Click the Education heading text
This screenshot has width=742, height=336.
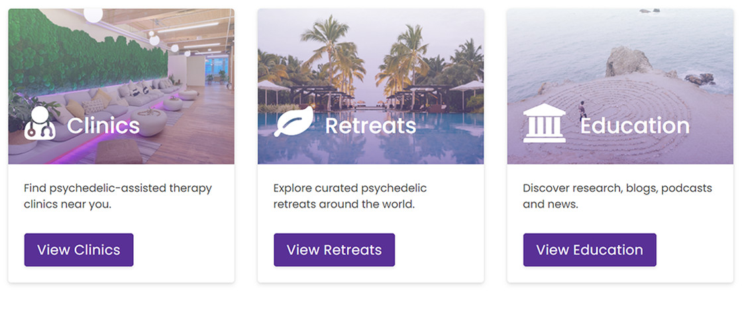(635, 125)
